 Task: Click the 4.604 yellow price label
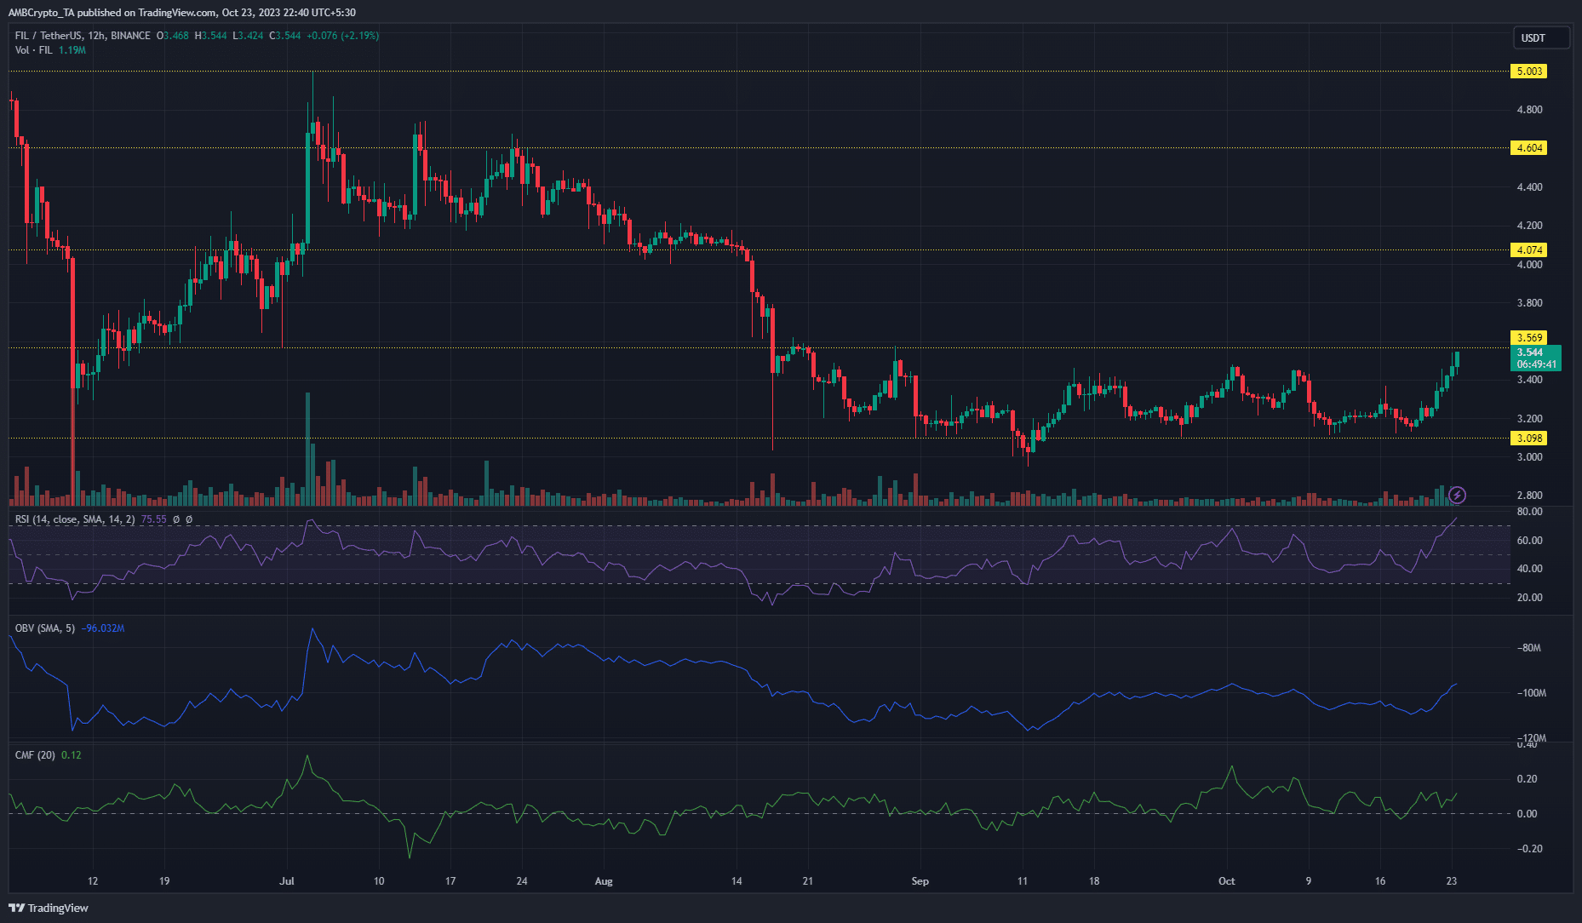(1529, 148)
